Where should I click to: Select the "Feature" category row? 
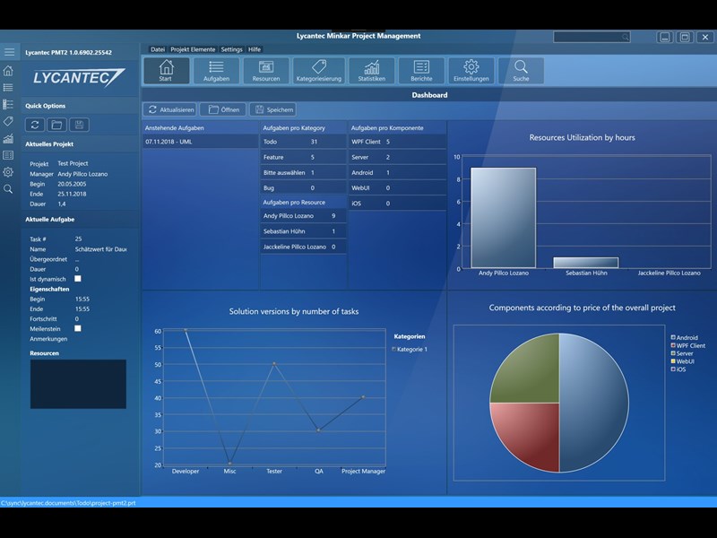[303, 158]
